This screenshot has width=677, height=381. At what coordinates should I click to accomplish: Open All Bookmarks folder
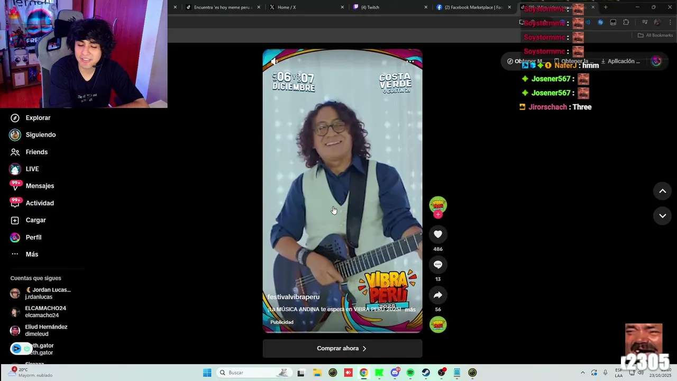point(655,35)
